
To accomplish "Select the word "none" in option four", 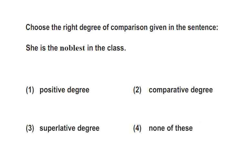I will point(156,128).
